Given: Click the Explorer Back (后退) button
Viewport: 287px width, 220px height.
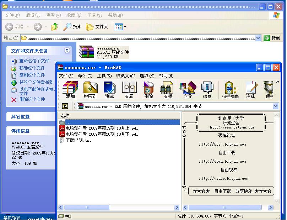Looking at the screenshot, I should [14, 27].
